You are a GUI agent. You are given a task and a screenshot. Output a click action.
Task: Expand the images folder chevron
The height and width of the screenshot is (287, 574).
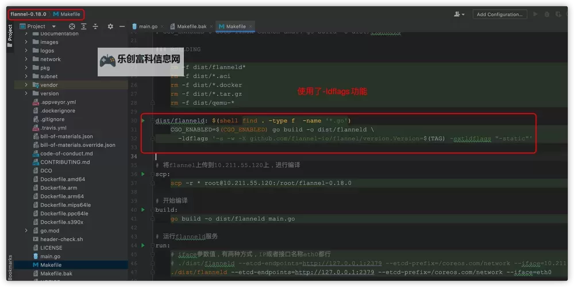(26, 42)
